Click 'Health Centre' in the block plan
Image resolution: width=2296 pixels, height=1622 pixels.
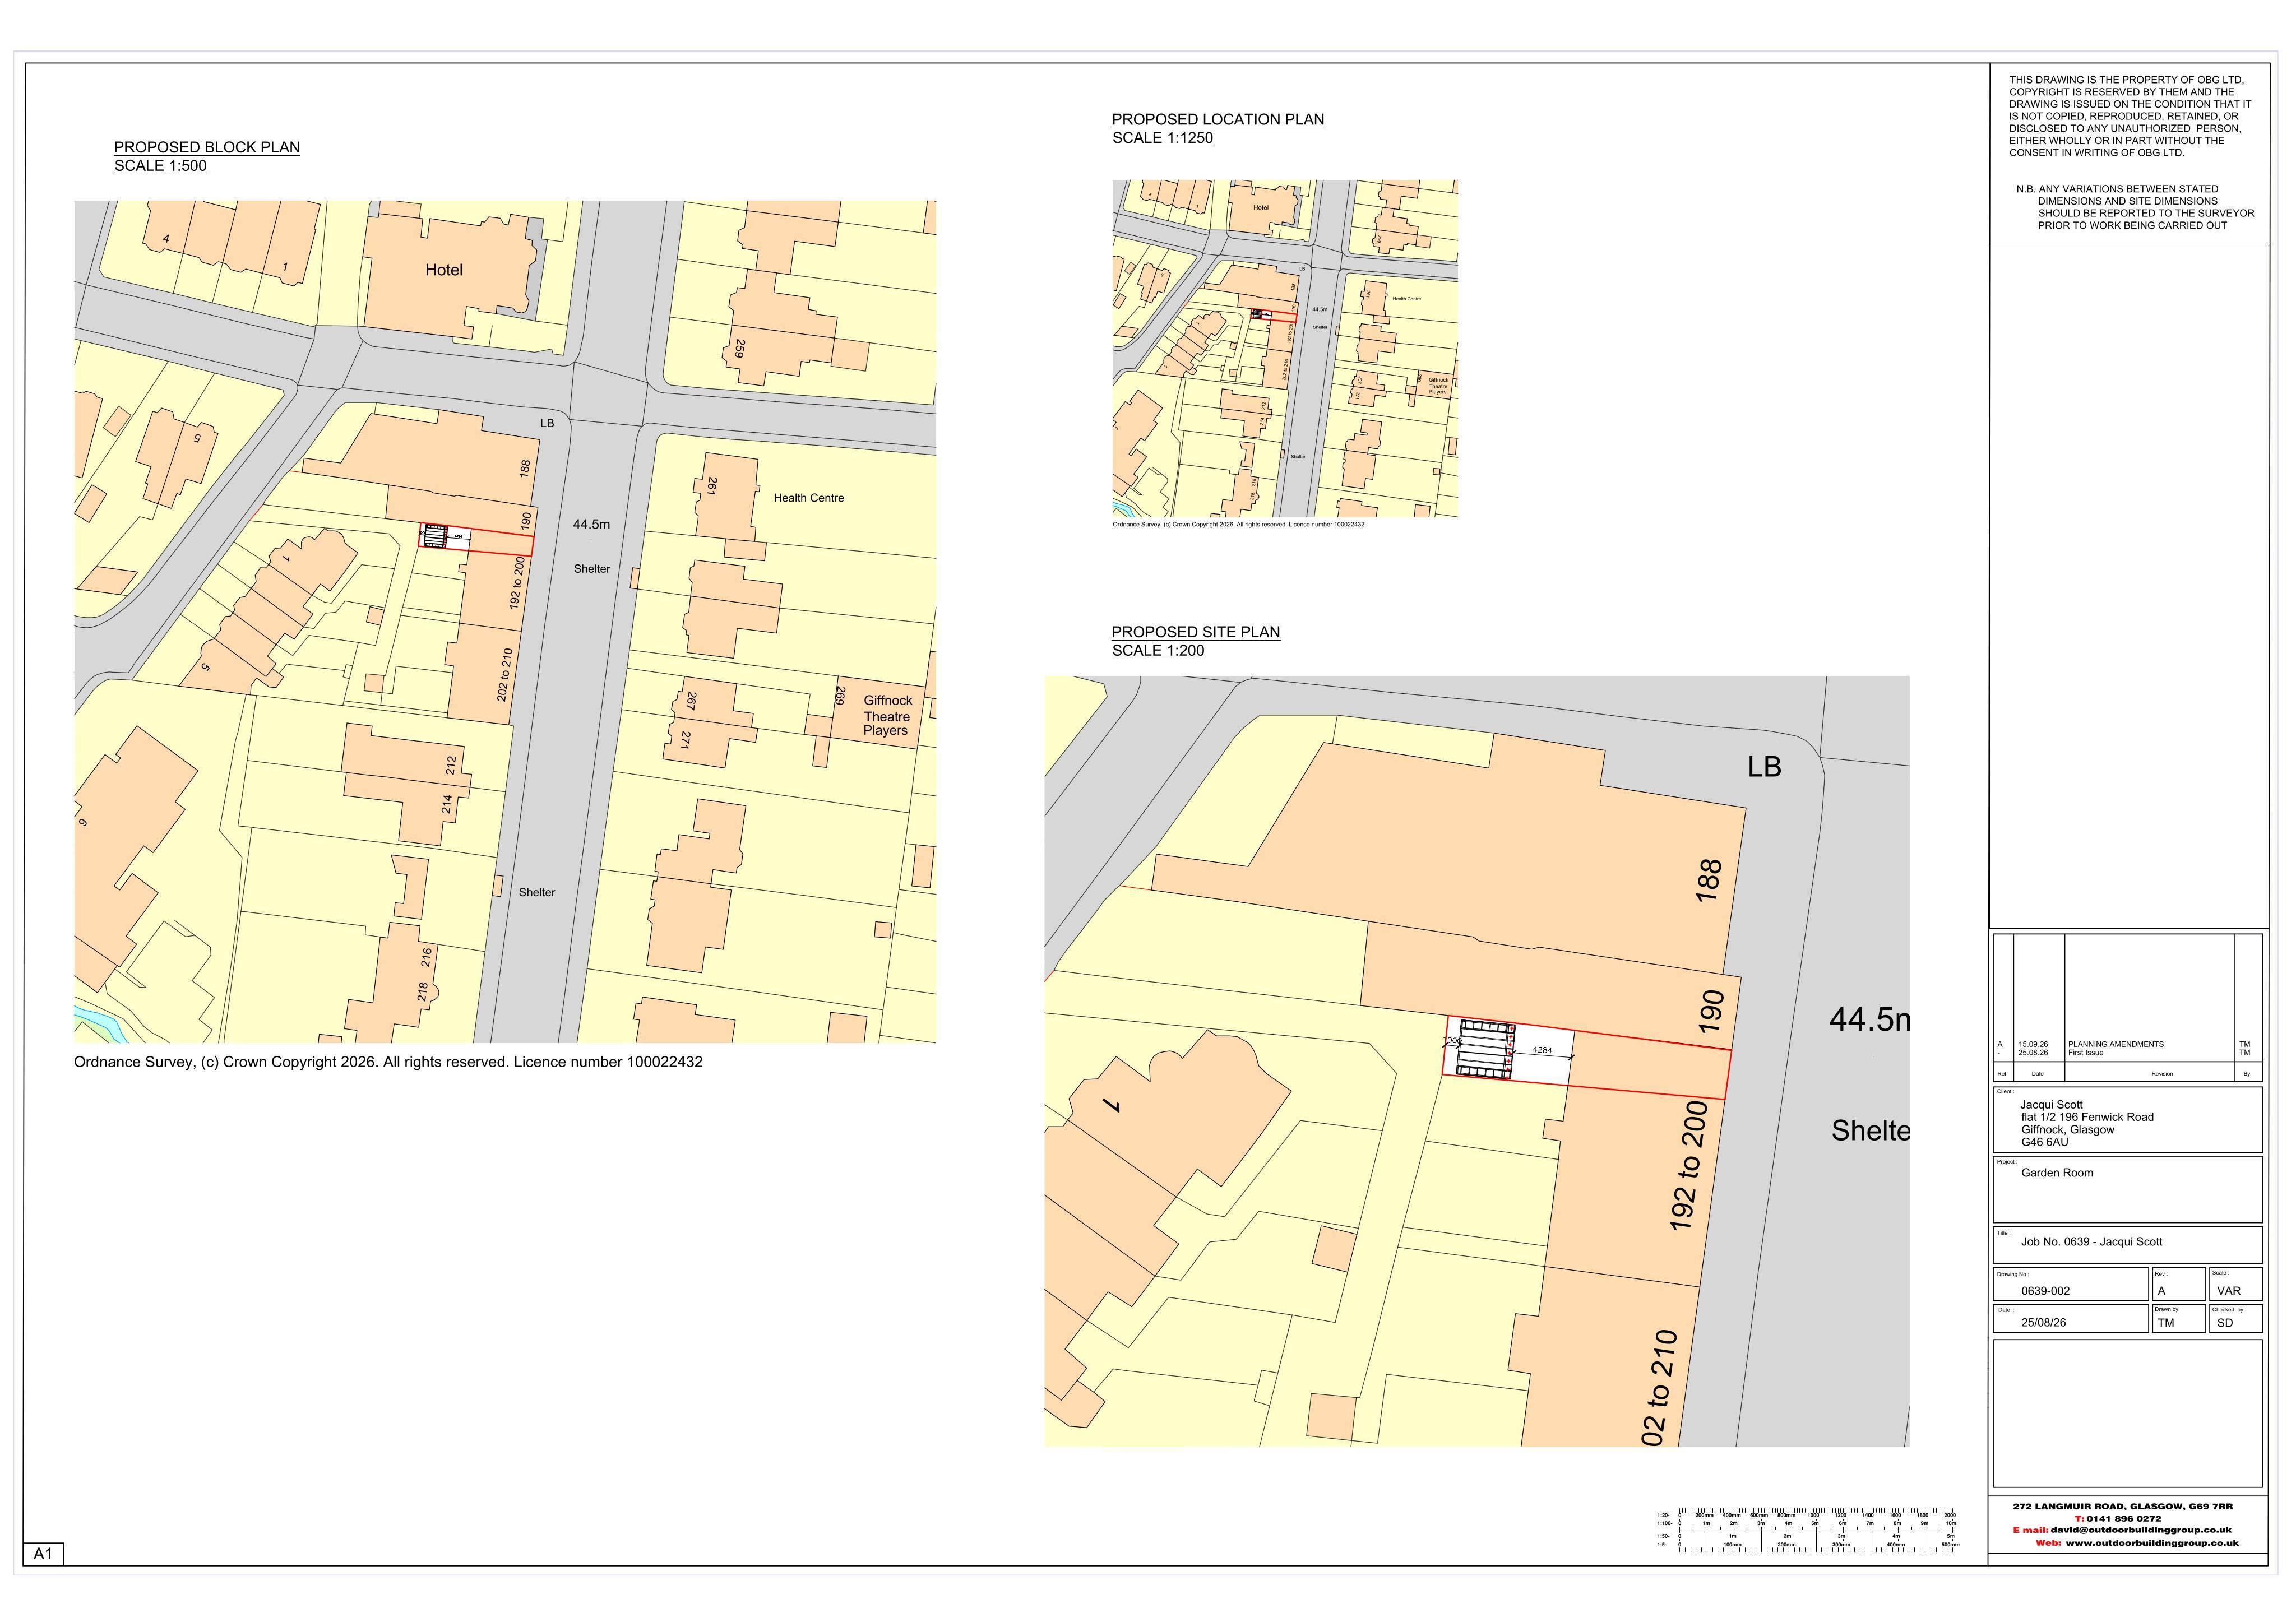pyautogui.click(x=809, y=498)
